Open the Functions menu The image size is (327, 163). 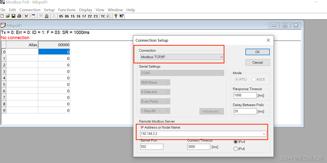(x=67, y=10)
